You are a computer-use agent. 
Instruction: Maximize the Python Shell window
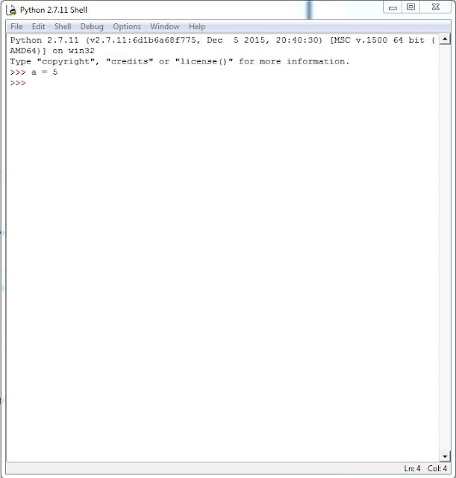point(411,7)
